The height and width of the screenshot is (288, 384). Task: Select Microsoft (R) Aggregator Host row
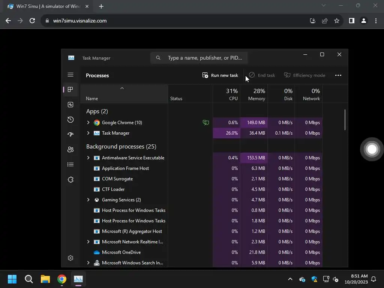tap(201, 231)
